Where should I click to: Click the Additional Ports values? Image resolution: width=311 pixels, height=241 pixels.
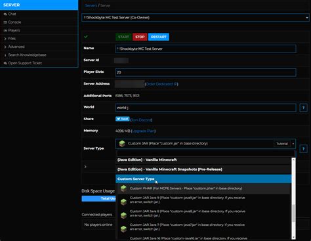coord(127,96)
